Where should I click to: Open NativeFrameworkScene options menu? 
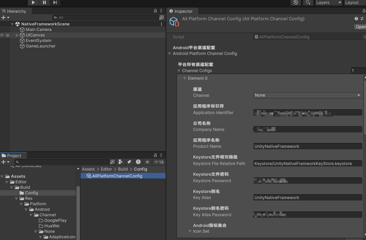pyautogui.click(x=161, y=24)
